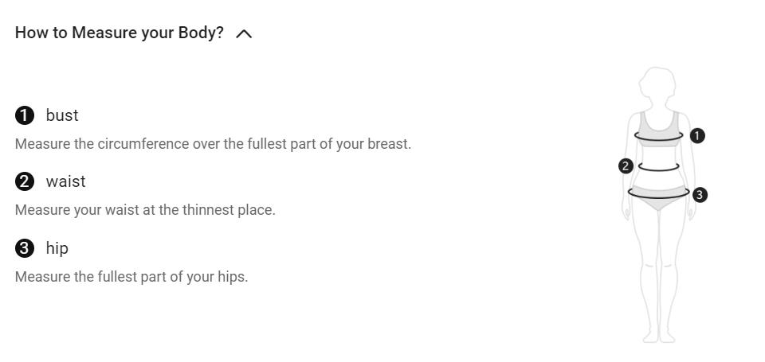Click the number 1 badge beside bust

(x=25, y=115)
